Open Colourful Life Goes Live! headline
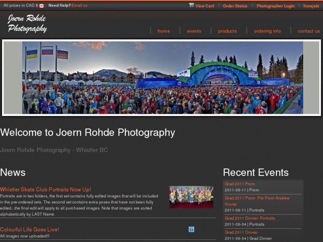This screenshot has width=323, height=242. [29, 230]
